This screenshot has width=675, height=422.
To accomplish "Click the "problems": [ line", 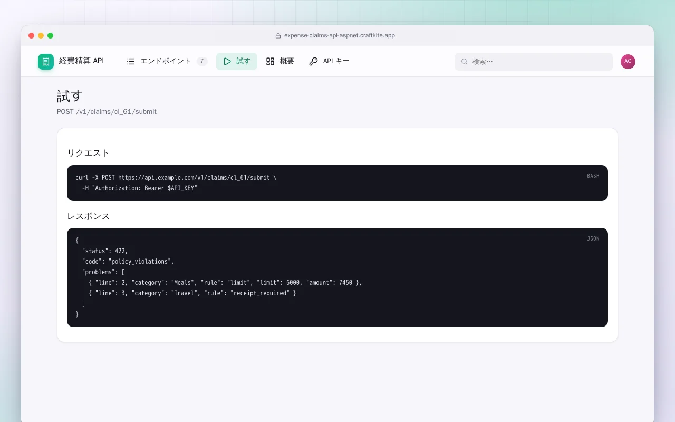I will [103, 272].
